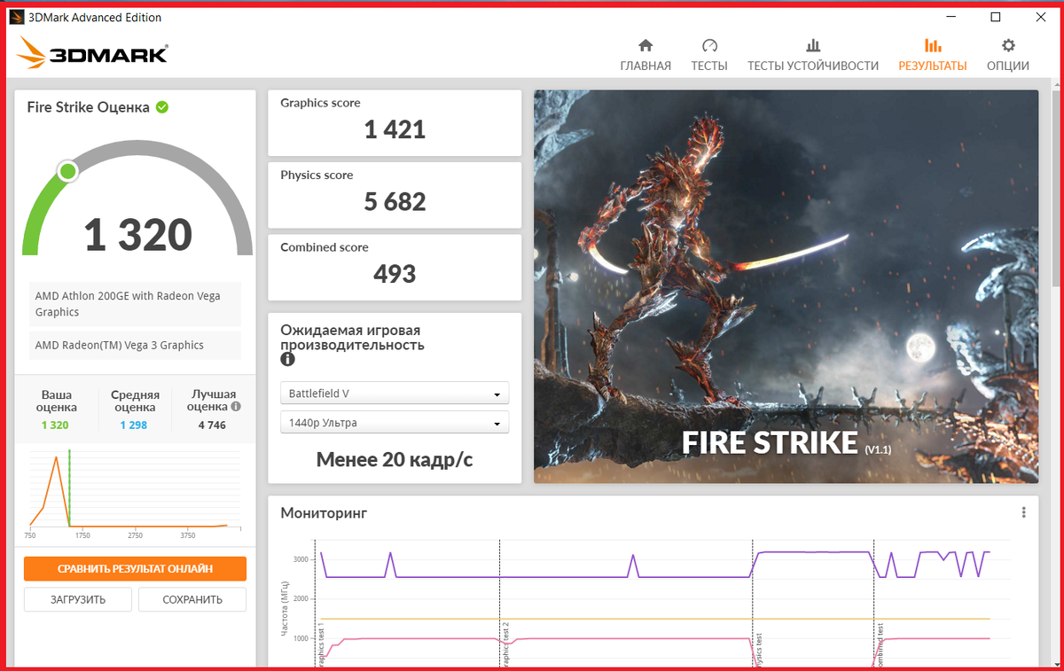Click the Мониторинг heading

pos(324,512)
